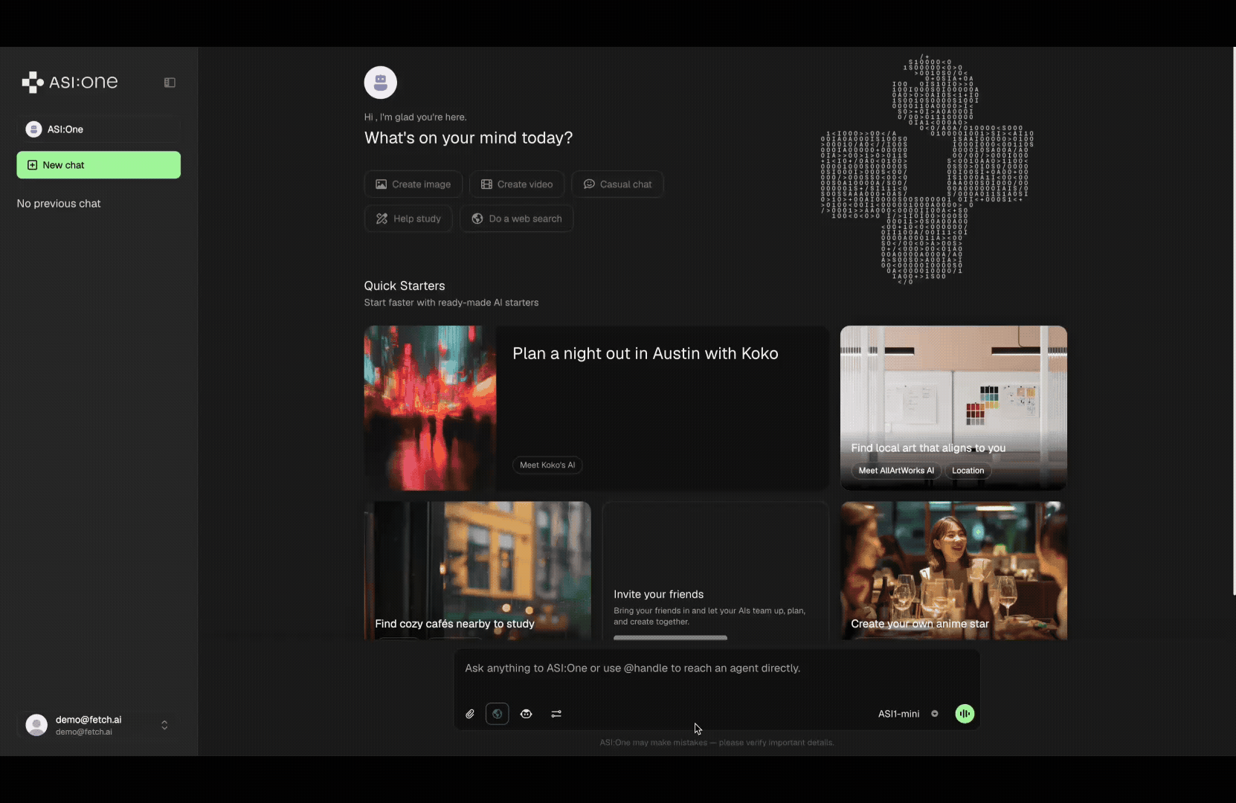This screenshot has width=1236, height=803.
Task: Select the Casual chat option
Action: 617,184
